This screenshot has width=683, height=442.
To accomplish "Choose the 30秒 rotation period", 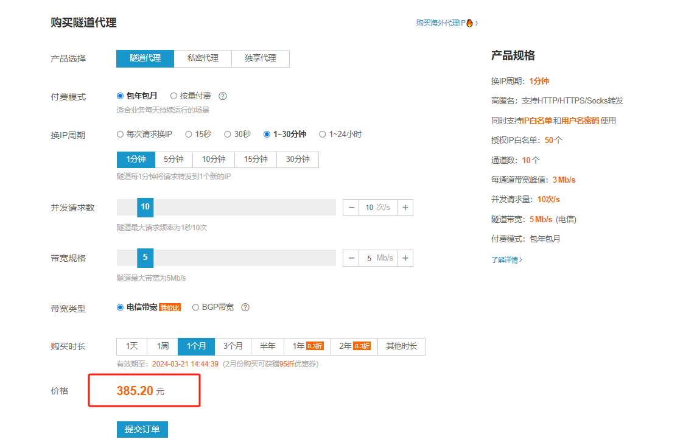I will 237,134.
